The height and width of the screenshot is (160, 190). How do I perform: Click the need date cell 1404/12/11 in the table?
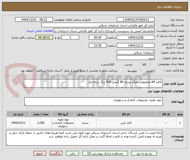point(18,123)
